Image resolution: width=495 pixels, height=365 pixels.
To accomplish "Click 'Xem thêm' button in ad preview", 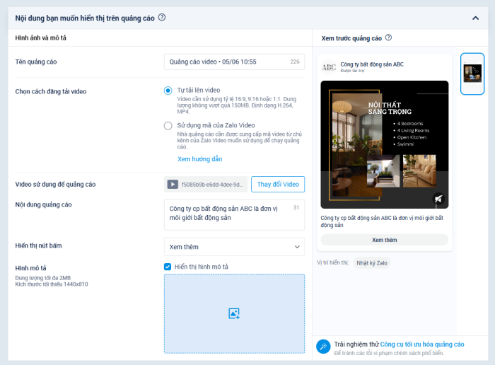I will (x=385, y=240).
